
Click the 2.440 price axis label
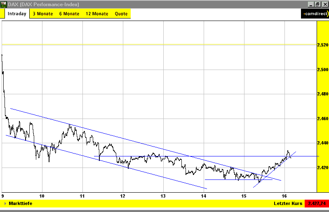[323, 143]
